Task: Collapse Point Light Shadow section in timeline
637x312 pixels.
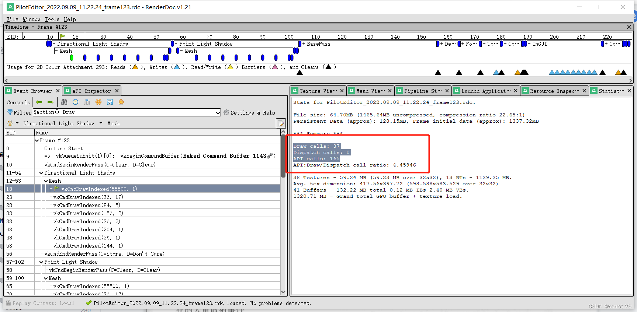Action: [176, 44]
